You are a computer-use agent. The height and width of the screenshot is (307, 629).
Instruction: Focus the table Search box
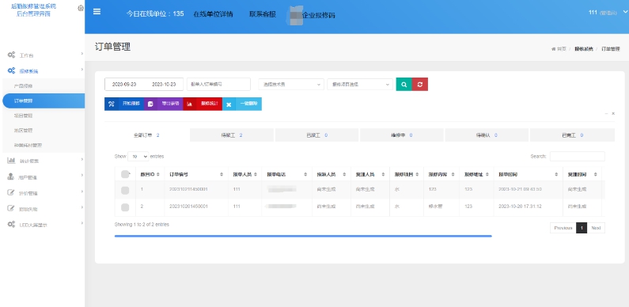[x=578, y=156]
